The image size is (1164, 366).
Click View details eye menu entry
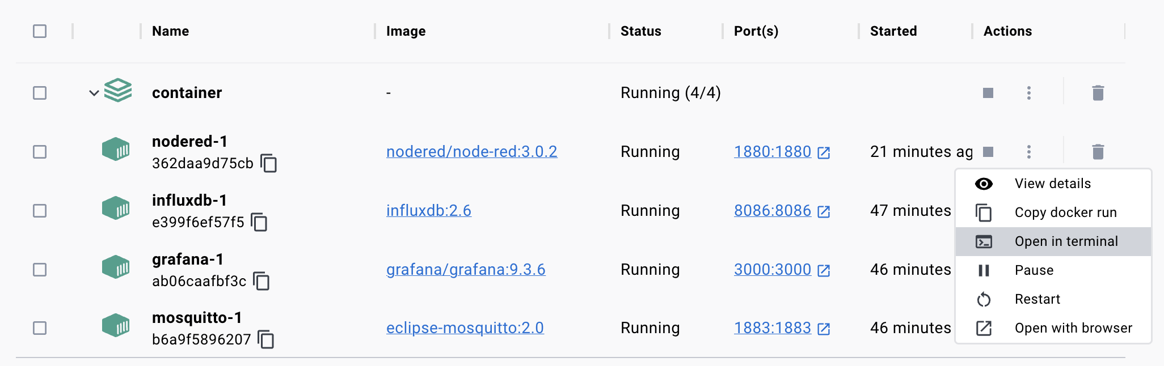click(1052, 184)
